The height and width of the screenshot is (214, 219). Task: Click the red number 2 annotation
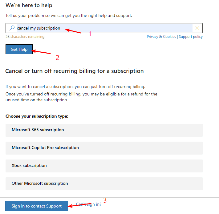tap(58, 58)
